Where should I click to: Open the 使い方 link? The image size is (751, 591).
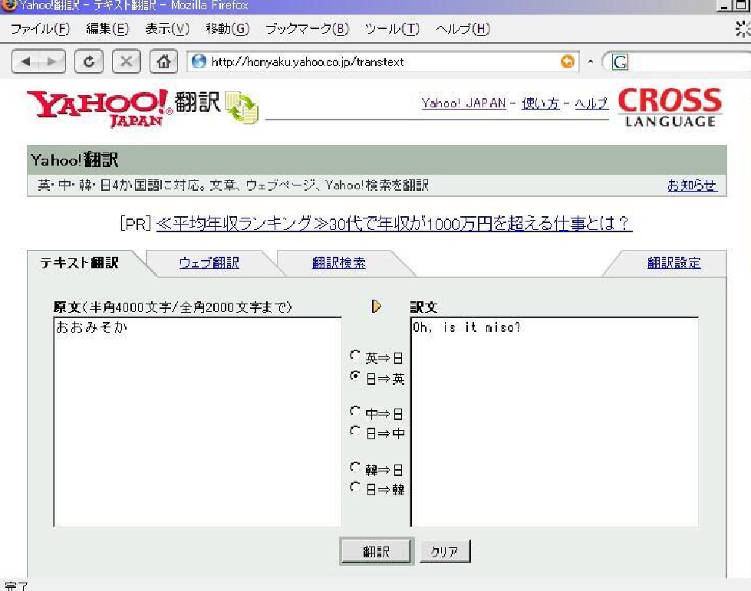tap(541, 103)
